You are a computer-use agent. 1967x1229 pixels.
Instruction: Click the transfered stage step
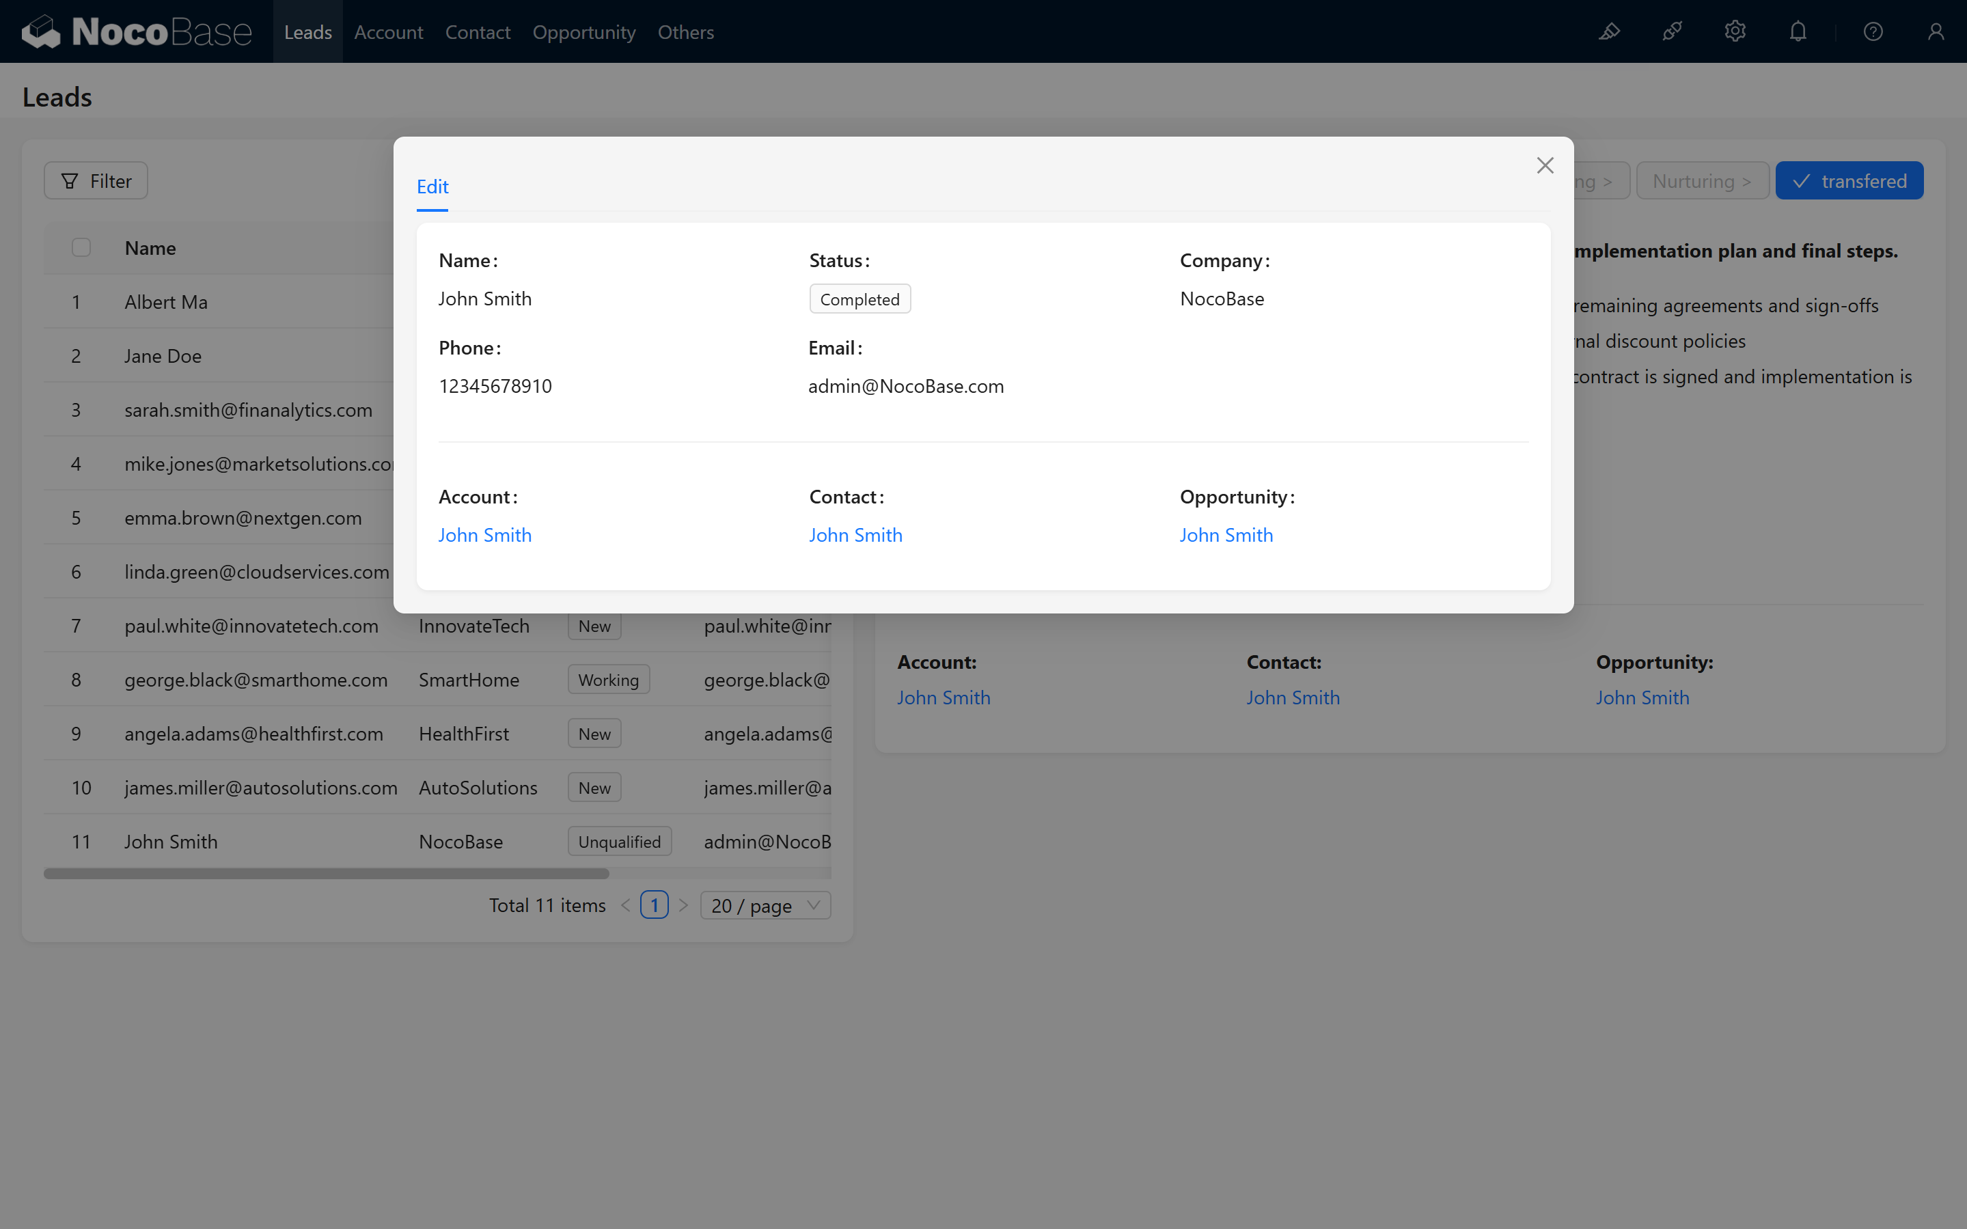[1849, 180]
